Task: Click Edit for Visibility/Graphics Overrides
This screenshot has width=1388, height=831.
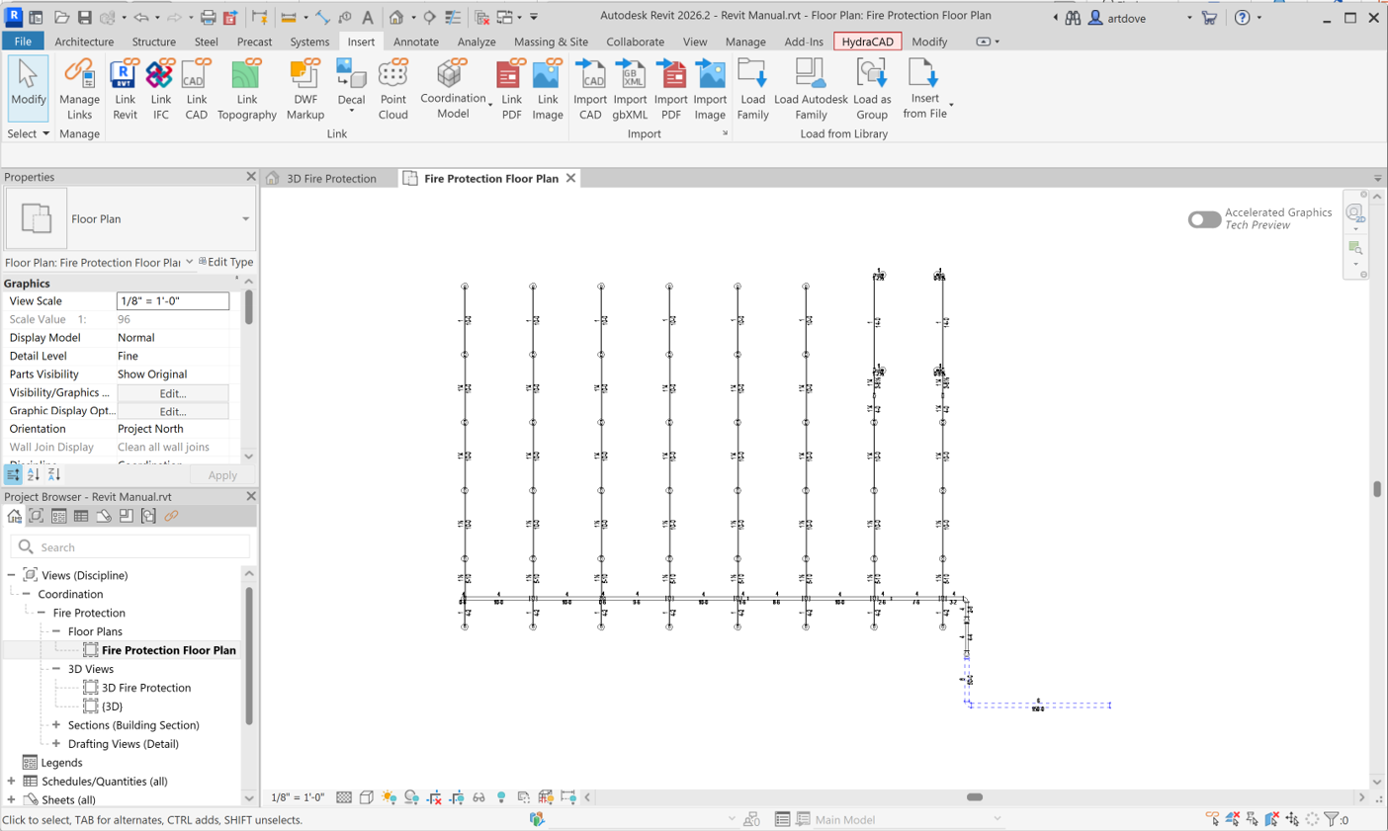Action: pyautogui.click(x=173, y=393)
